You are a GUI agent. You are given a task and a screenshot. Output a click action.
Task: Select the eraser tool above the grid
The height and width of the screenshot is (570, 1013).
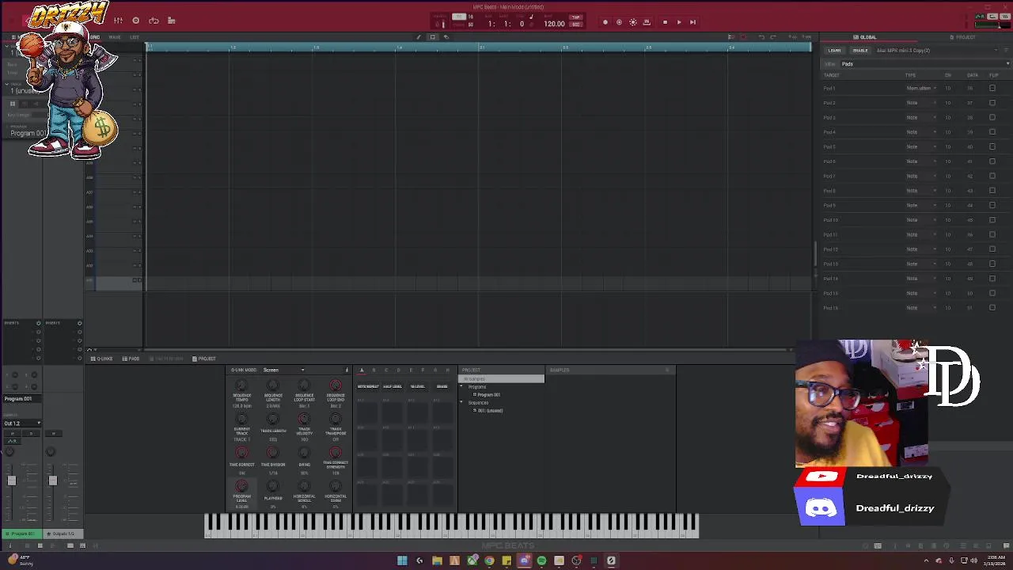click(446, 37)
